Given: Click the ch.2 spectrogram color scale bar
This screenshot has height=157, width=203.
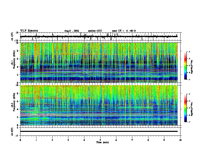Looking at the screenshot, I should pyautogui.click(x=185, y=108).
